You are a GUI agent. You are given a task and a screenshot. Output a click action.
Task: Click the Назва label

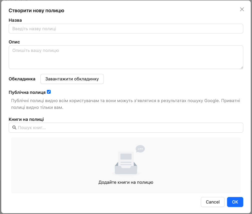[15, 20]
